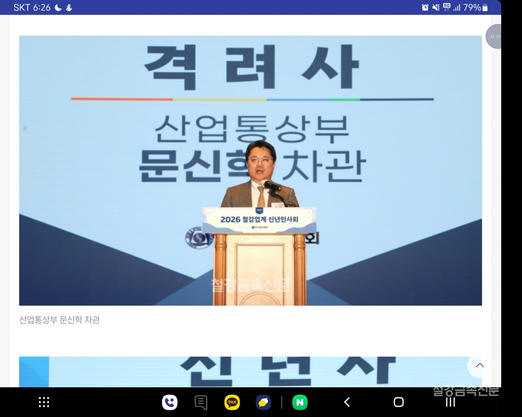
Task: Open the Recents apps button
Action: pyautogui.click(x=450, y=402)
